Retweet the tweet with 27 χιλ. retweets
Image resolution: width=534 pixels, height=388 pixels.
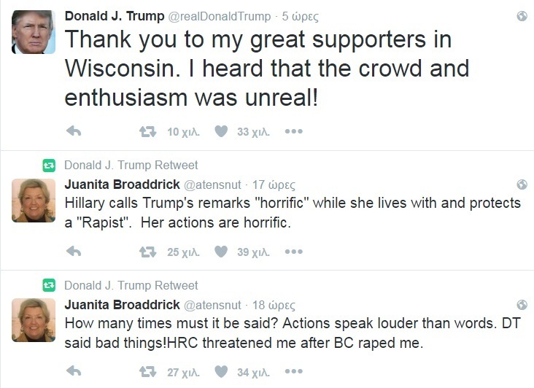click(x=147, y=372)
